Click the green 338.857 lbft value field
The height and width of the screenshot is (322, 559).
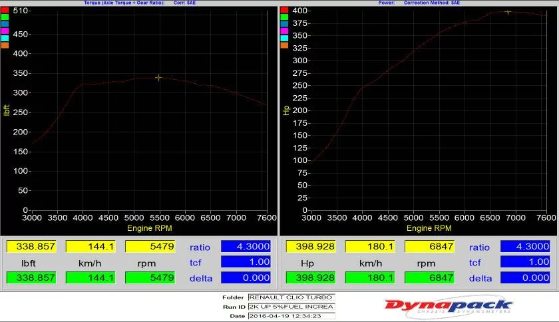31,277
